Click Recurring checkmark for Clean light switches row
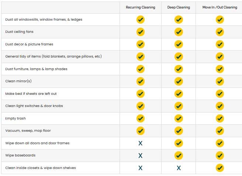Screen dimensions: 242x176 coord(141,106)
